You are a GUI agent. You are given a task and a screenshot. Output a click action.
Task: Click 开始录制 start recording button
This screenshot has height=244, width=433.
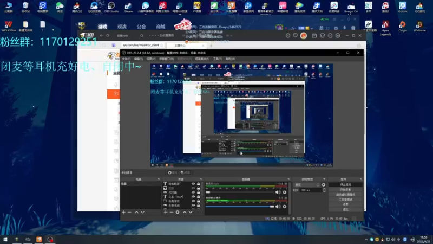345,189
